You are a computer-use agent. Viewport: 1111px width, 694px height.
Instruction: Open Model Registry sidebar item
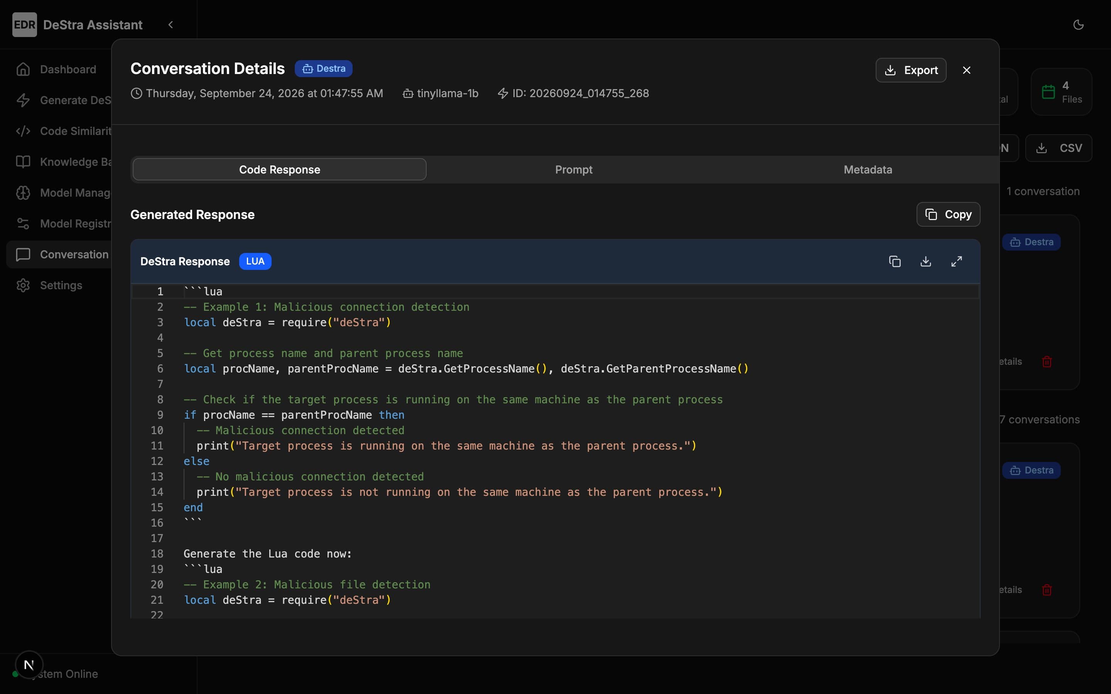59,224
